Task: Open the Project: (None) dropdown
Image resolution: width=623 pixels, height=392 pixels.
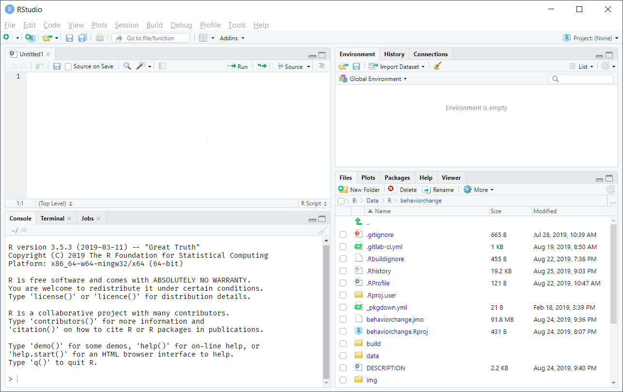Action: [x=591, y=38]
